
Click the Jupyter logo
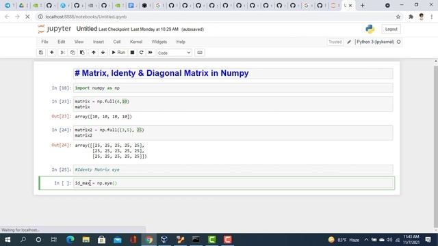[55, 29]
